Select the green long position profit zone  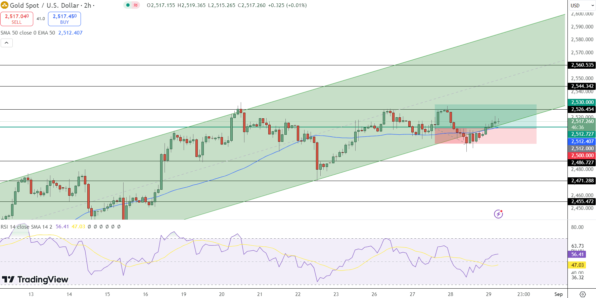(x=486, y=116)
